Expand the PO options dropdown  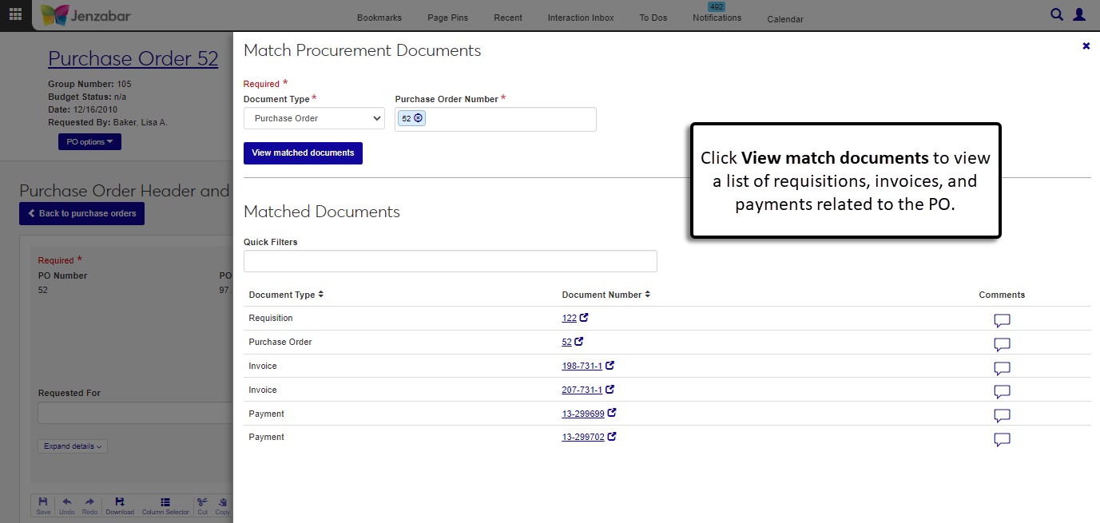tap(89, 142)
